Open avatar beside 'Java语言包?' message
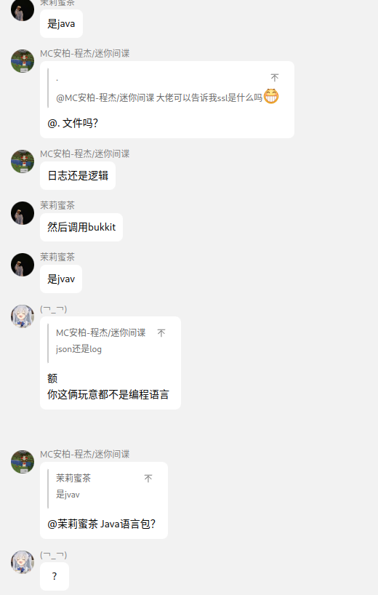The width and height of the screenshot is (378, 595). (x=23, y=462)
